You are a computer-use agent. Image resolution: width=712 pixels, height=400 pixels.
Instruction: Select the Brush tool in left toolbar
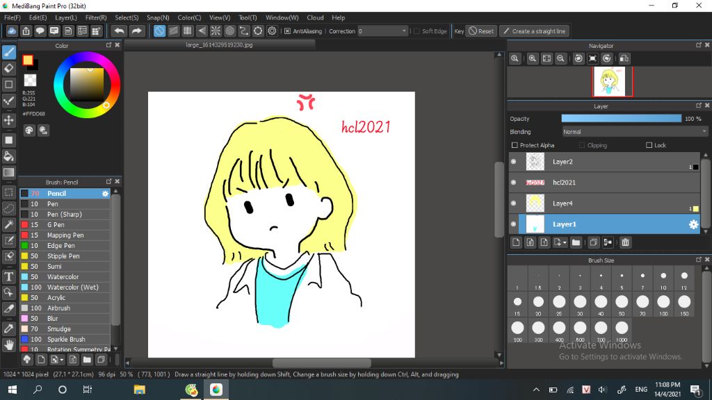8,52
